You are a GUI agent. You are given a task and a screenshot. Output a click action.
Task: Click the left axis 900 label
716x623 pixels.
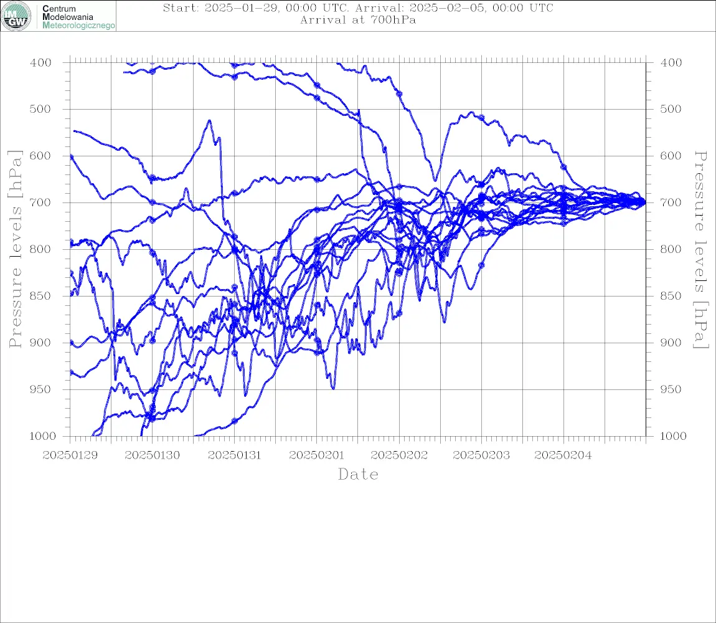[x=40, y=343]
